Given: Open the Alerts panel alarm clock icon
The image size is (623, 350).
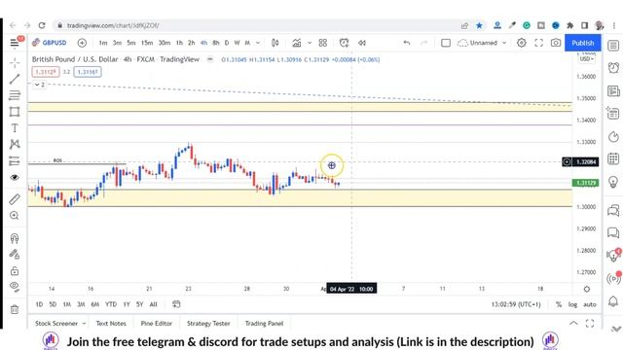Looking at the screenshot, I should coord(613,67).
